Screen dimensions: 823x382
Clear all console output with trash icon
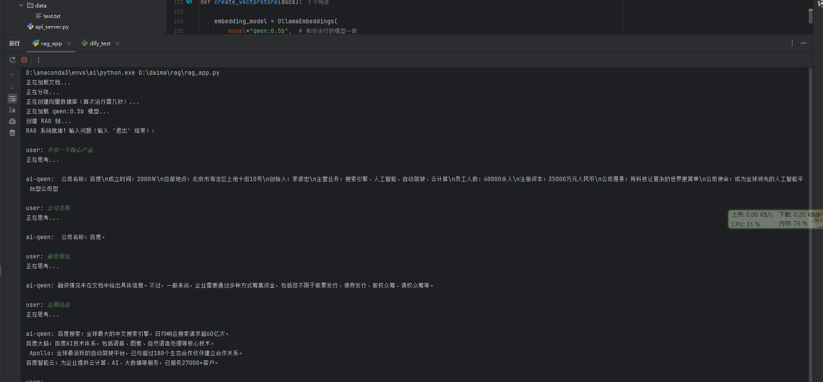point(12,133)
